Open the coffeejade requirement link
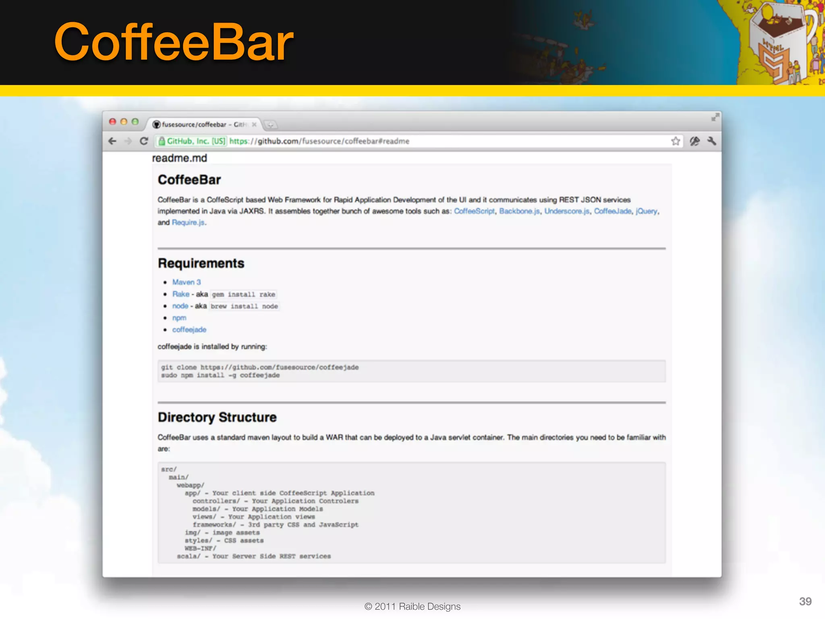Image resolution: width=825 pixels, height=619 pixels. tap(189, 330)
